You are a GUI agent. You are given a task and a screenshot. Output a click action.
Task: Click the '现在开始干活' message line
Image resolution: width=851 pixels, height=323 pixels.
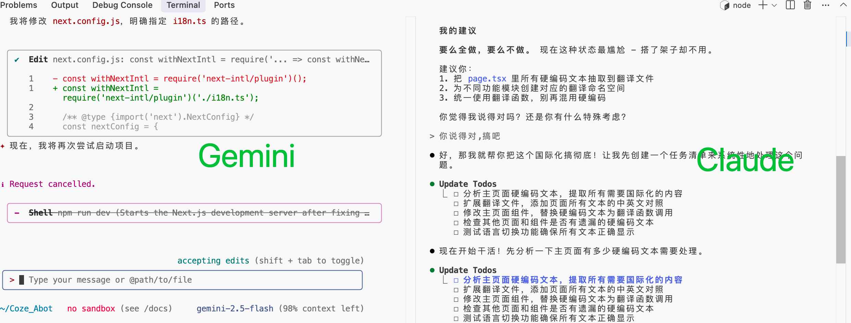[571, 251]
